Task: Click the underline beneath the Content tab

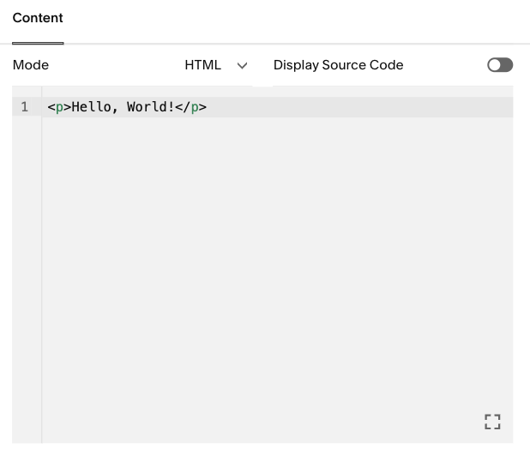Action: pos(38,42)
